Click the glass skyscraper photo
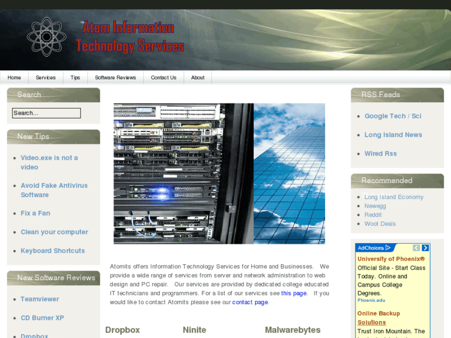This screenshot has height=338, width=451. [x=289, y=174]
